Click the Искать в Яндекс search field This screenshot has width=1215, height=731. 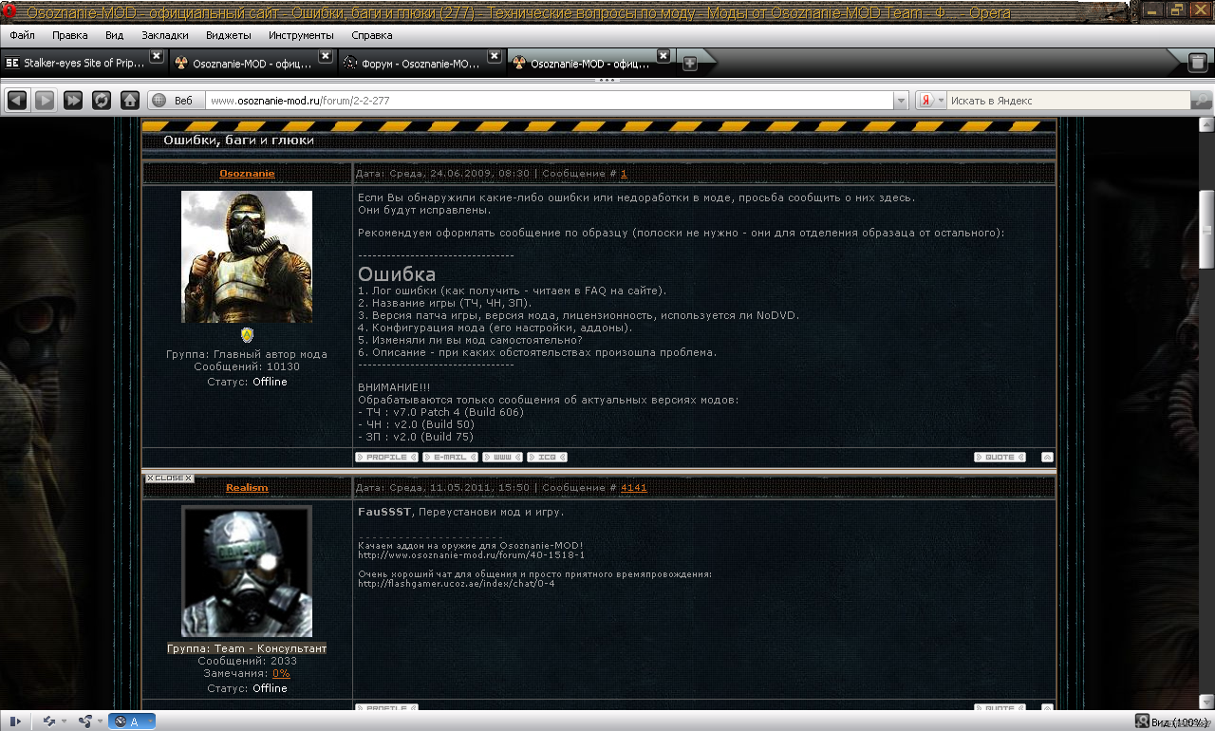pyautogui.click(x=1068, y=101)
